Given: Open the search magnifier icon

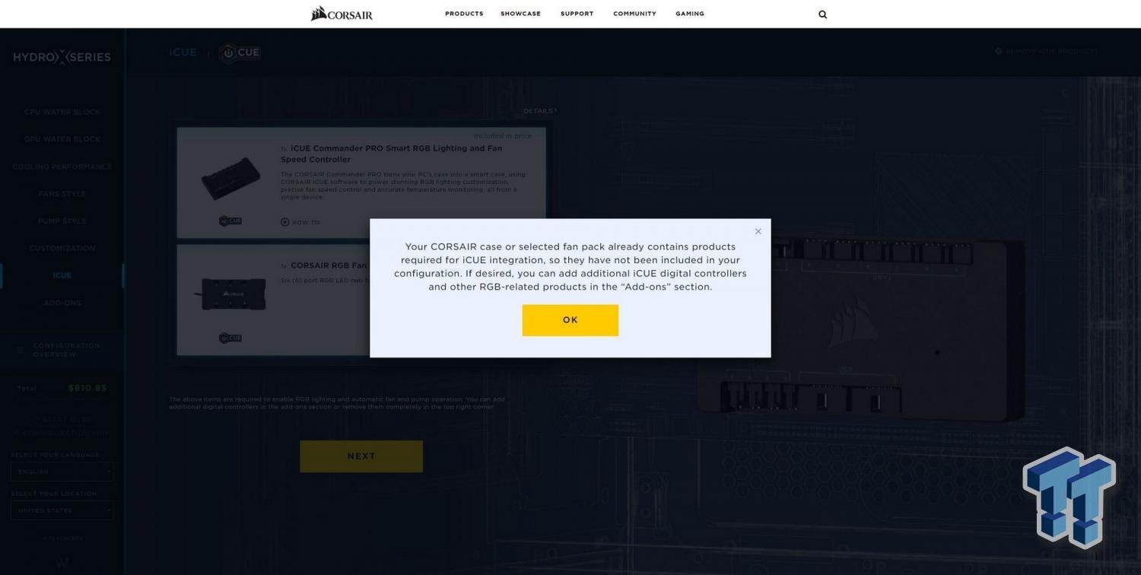Looking at the screenshot, I should (822, 14).
